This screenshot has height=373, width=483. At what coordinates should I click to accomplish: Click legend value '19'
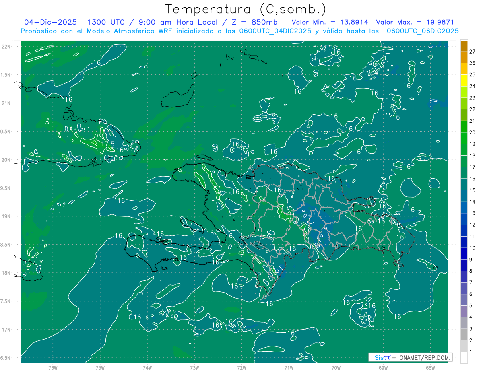pyautogui.click(x=473, y=144)
